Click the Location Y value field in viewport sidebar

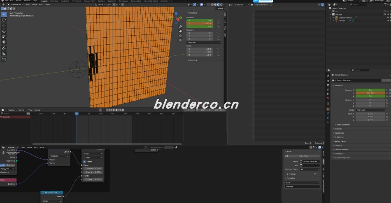click(x=200, y=24)
